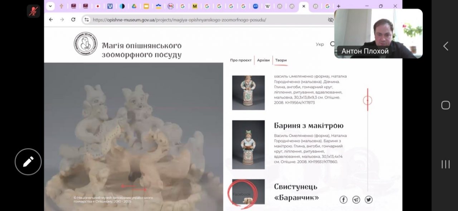Click the large zoomorphic ceramic image
The height and width of the screenshot is (211, 458).
click(x=133, y=137)
